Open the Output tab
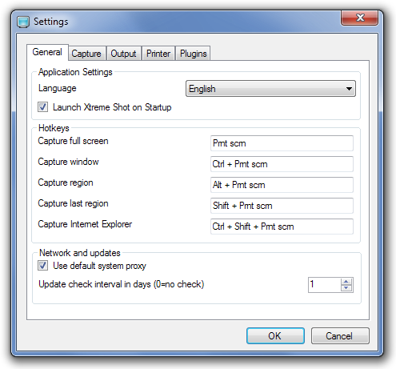Screen dimensions: 396x369 [123, 54]
